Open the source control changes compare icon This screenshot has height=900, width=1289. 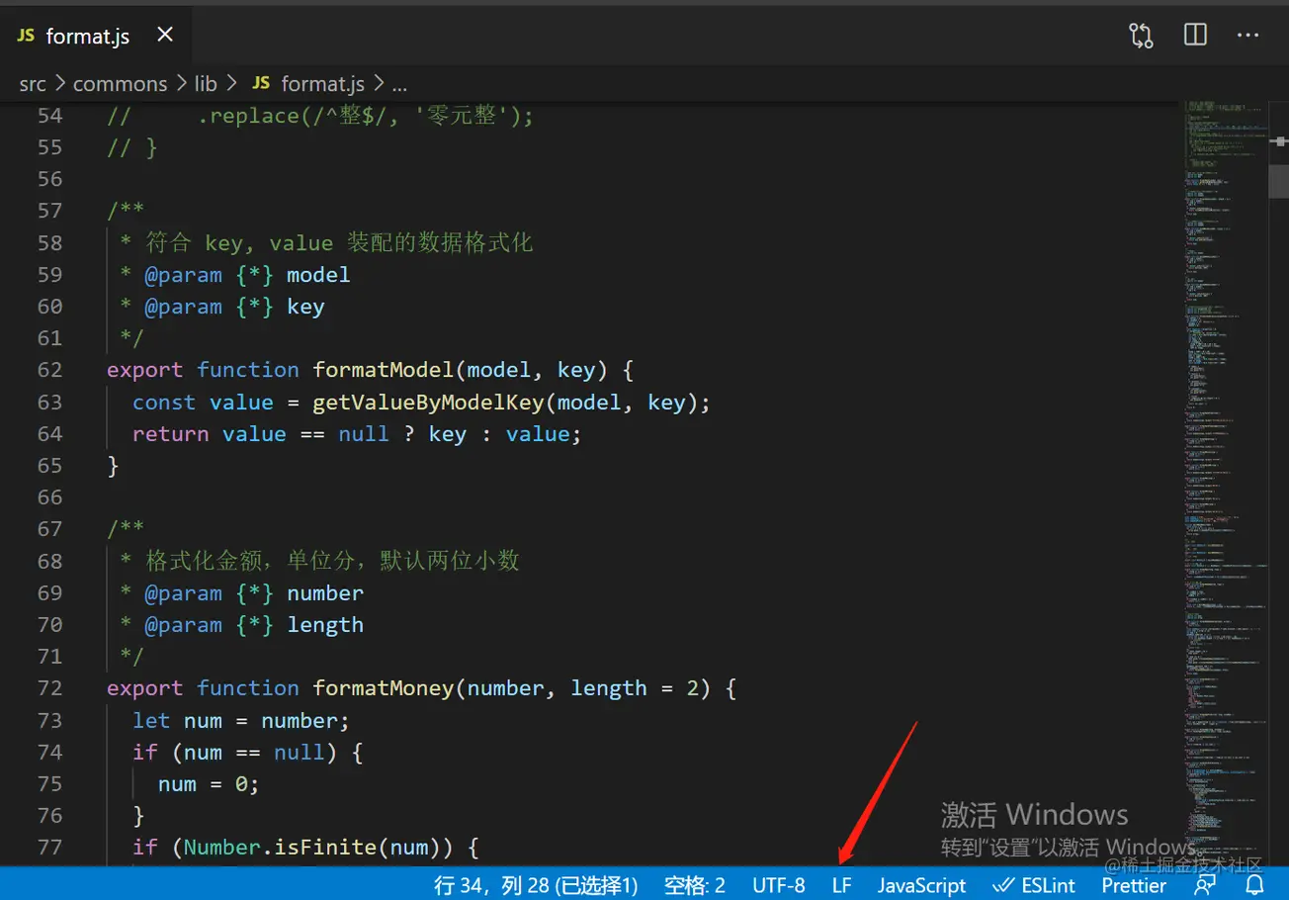click(1141, 36)
